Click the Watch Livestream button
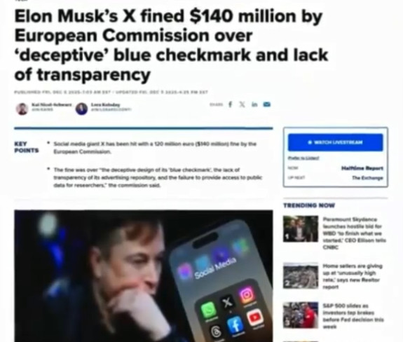Viewport: 403px width, 342px height. pyautogui.click(x=336, y=142)
